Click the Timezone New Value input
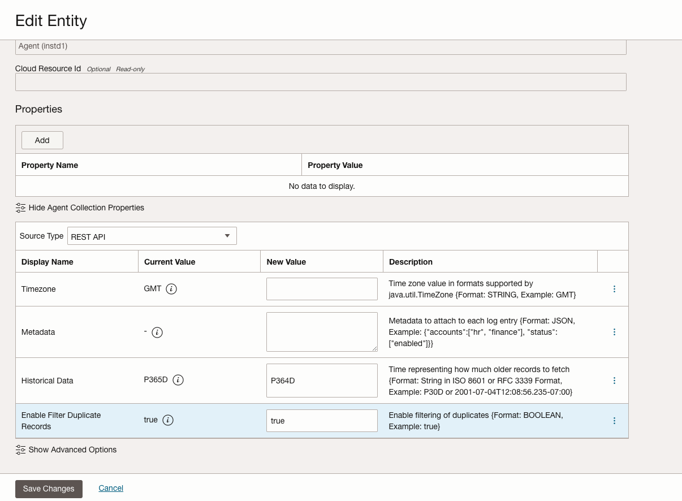 [x=322, y=288]
